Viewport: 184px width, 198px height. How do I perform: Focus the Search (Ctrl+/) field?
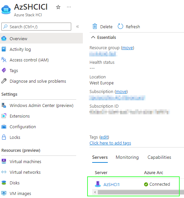click(36, 27)
